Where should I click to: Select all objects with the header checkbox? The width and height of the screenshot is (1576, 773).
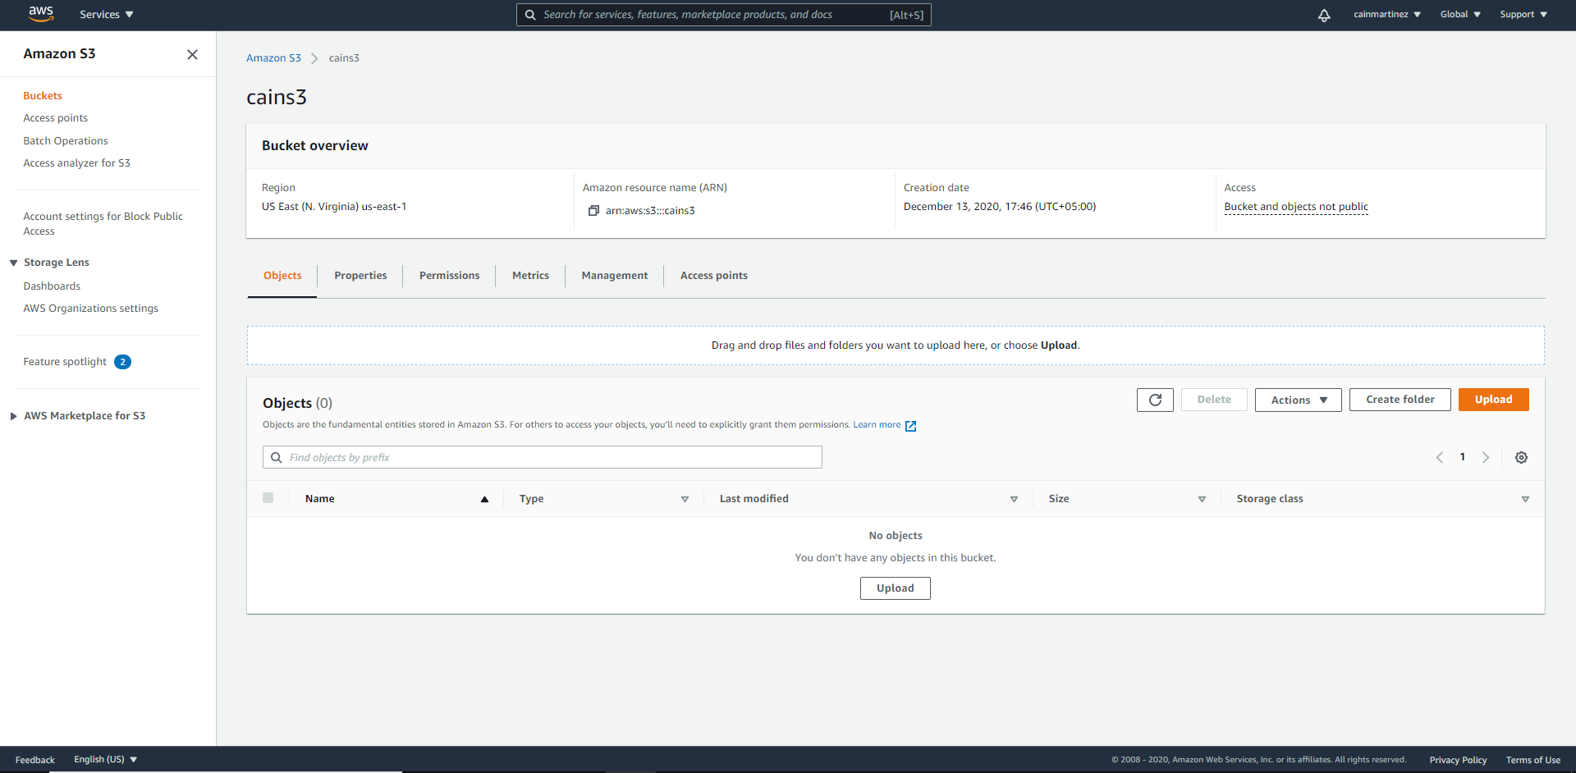point(268,497)
